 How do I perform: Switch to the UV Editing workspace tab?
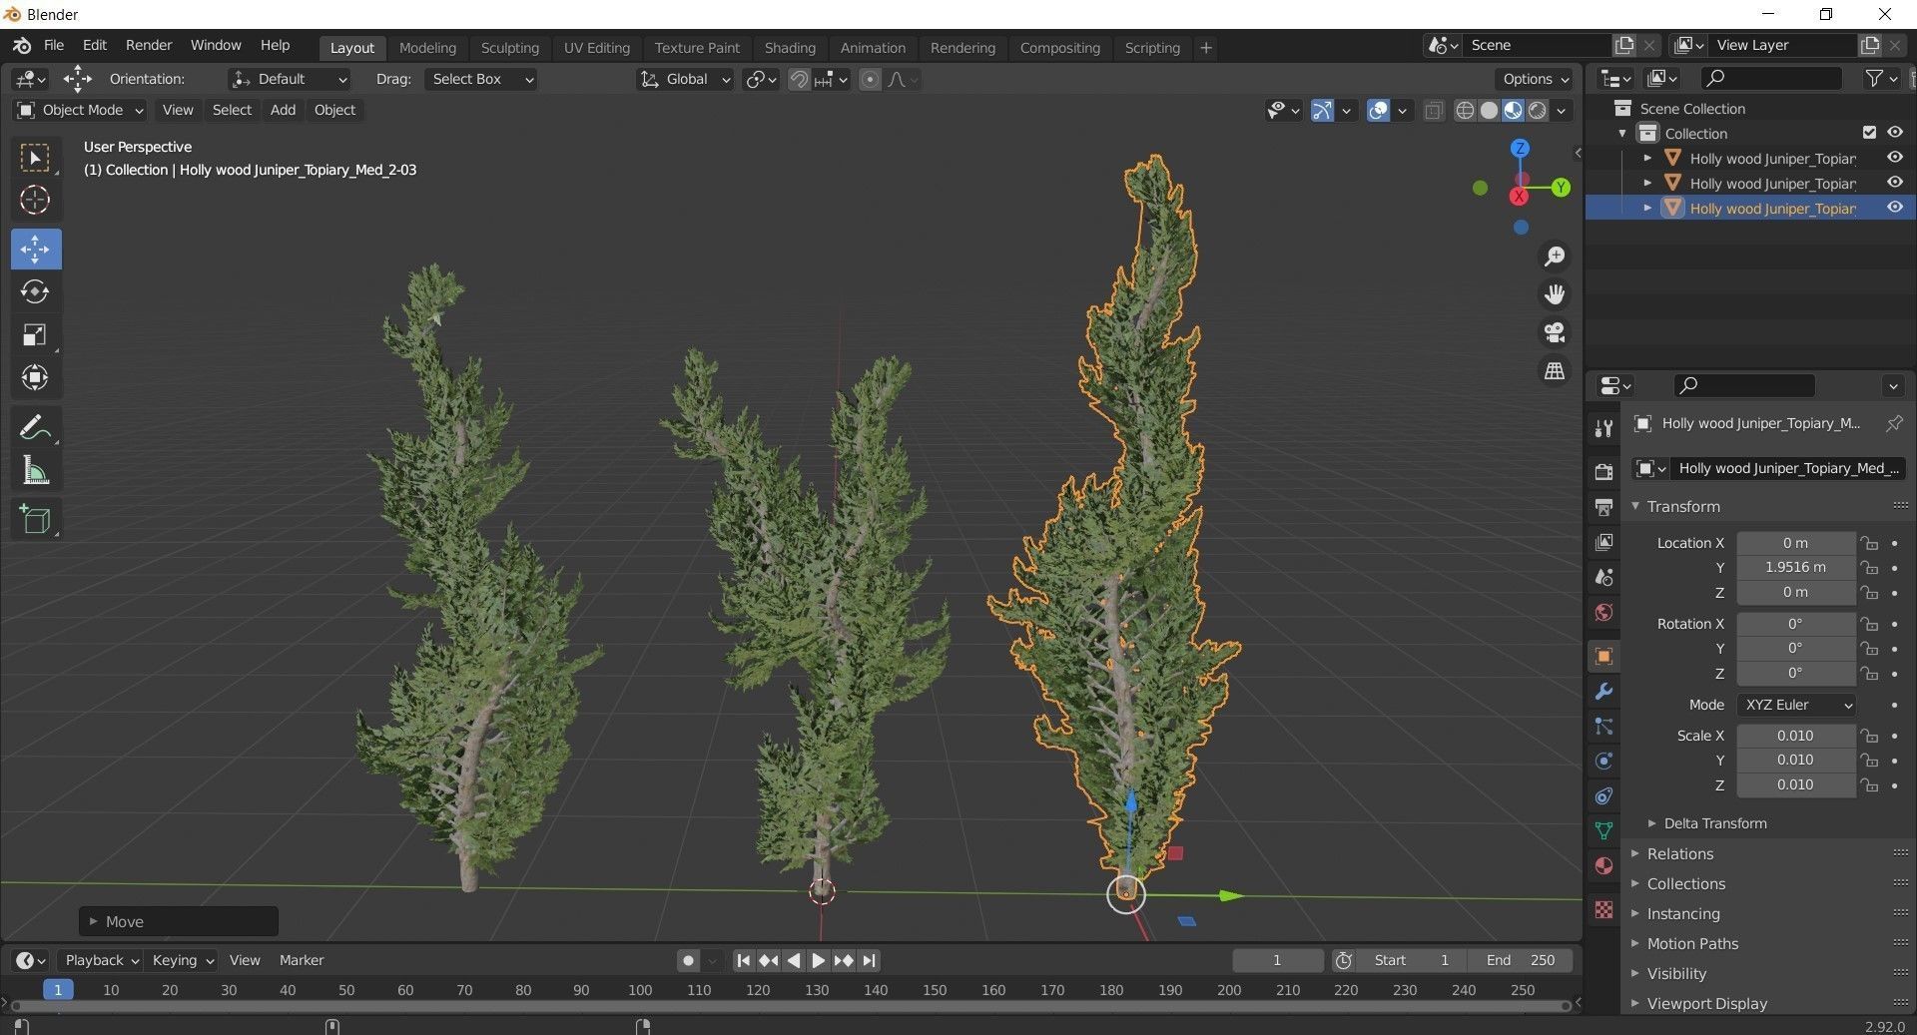(x=596, y=47)
